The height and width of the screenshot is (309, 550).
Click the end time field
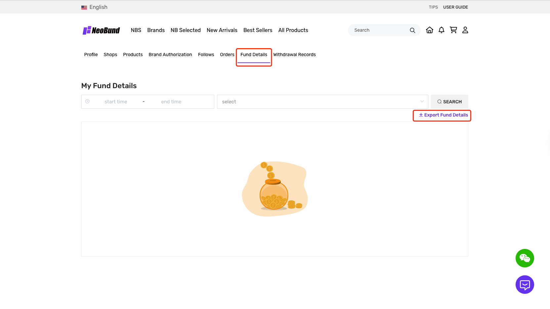(x=171, y=102)
